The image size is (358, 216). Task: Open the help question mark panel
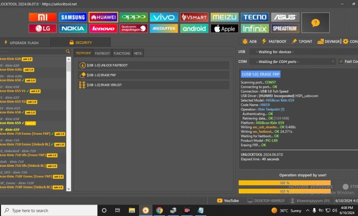pos(315,23)
